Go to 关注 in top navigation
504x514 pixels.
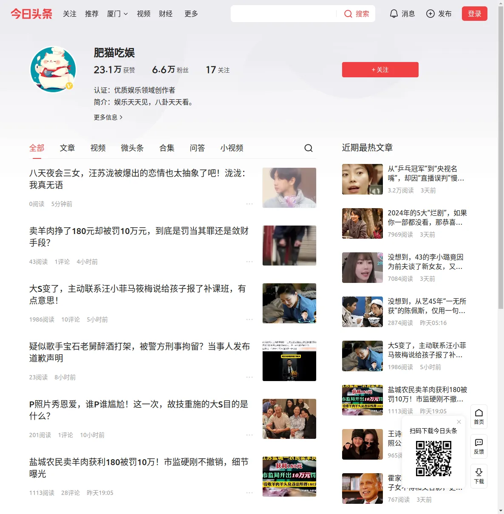(x=70, y=14)
